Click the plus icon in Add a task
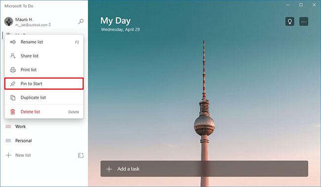 109,169
